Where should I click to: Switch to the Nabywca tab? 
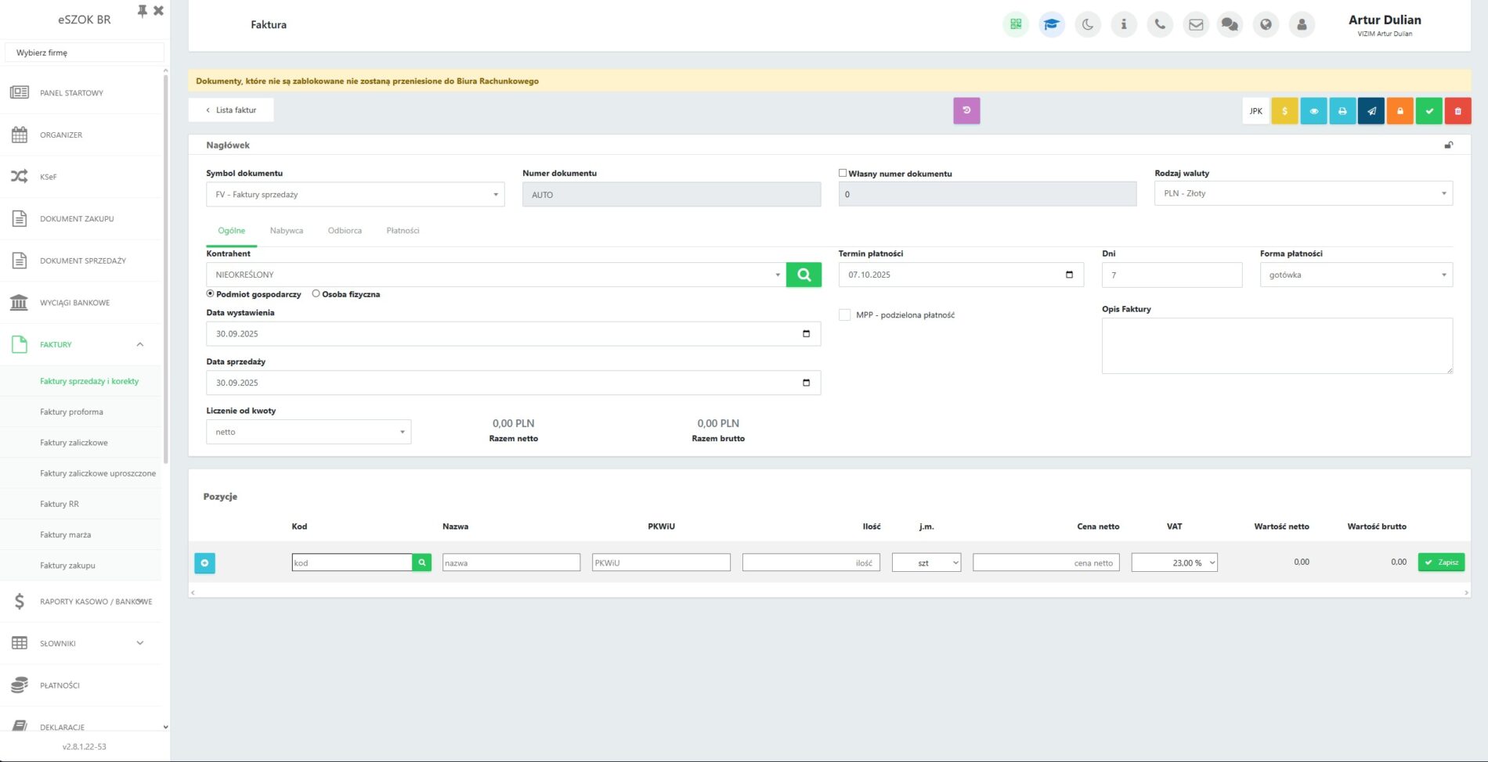[x=286, y=231]
